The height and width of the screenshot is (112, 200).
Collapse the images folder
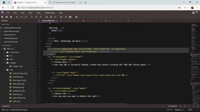(x=5, y=63)
